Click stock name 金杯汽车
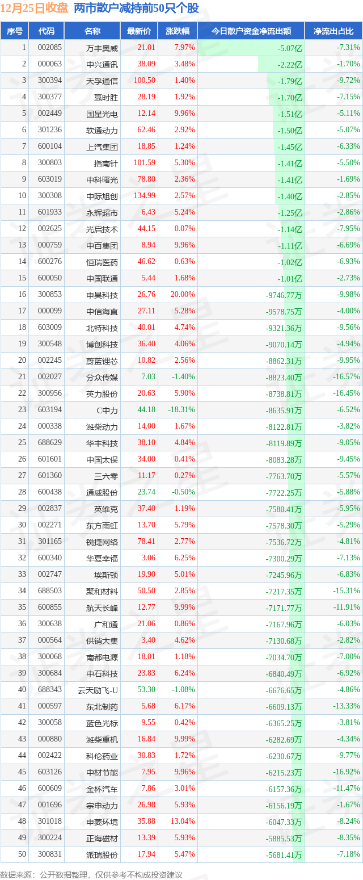 coord(102,789)
